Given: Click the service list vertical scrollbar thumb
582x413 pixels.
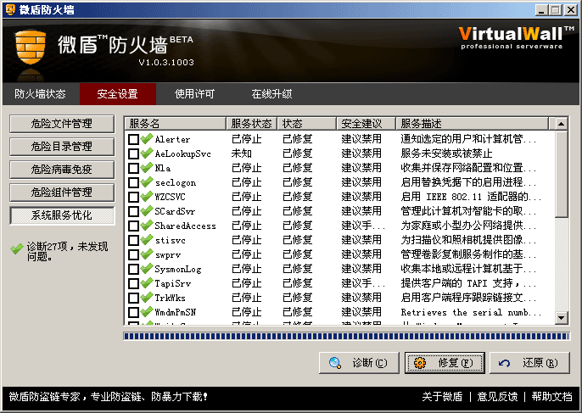Looking at the screenshot, I should click(562, 174).
